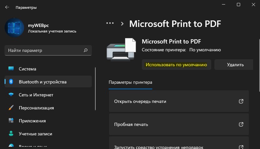Open Учетные записи settings
This screenshot has width=260, height=149.
[x=48, y=134]
